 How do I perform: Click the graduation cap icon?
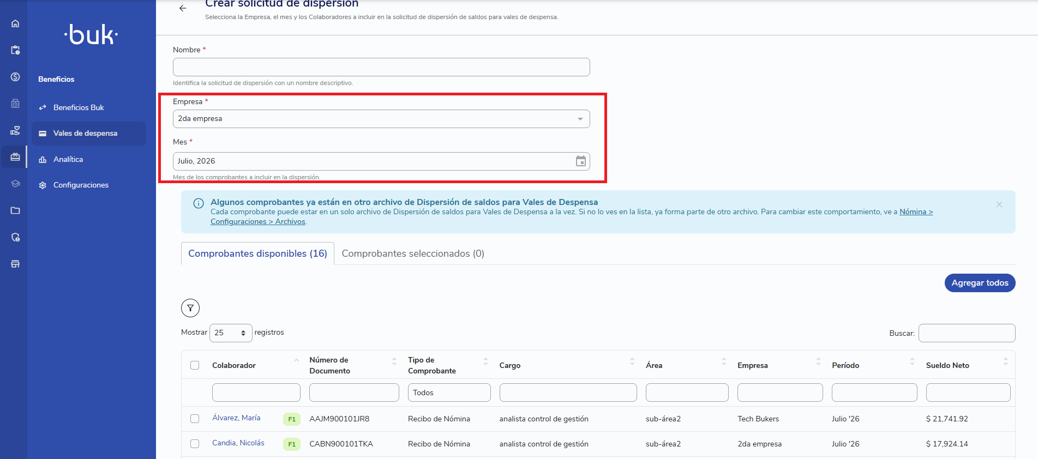[15, 184]
